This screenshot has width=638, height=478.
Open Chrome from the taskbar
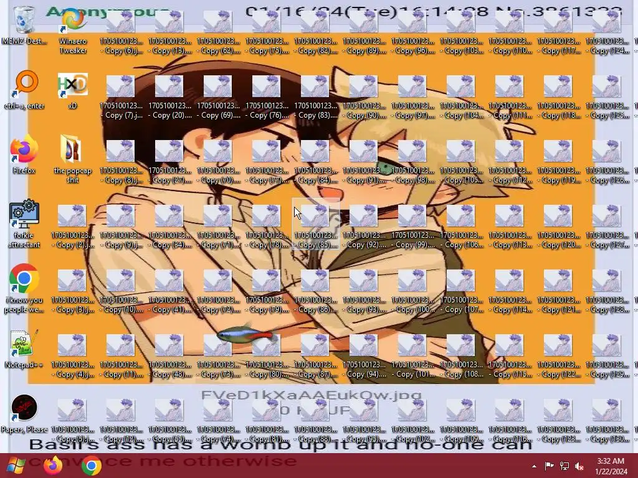[x=91, y=466]
